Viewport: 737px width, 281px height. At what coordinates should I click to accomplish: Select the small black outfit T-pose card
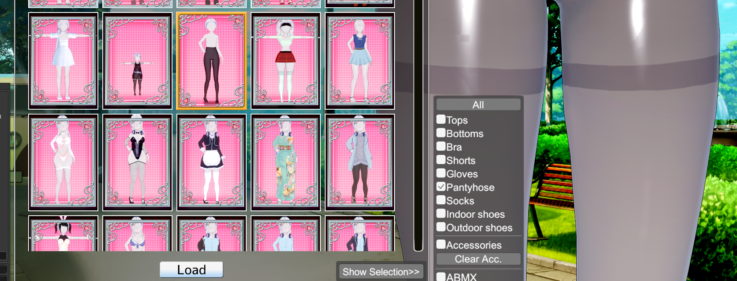point(137,61)
